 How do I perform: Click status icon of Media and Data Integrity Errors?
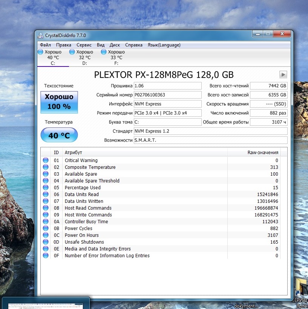(x=46, y=249)
